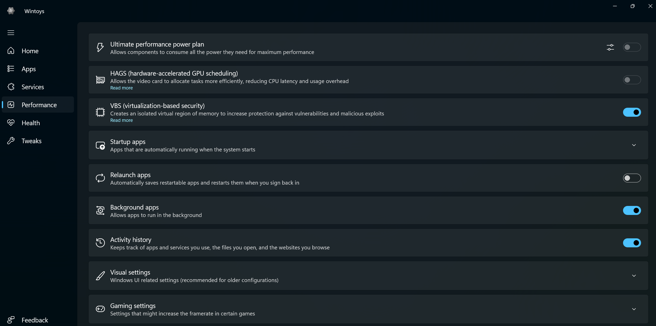The image size is (656, 326).
Task: Disable VBS virtualization-based security toggle
Action: [632, 112]
